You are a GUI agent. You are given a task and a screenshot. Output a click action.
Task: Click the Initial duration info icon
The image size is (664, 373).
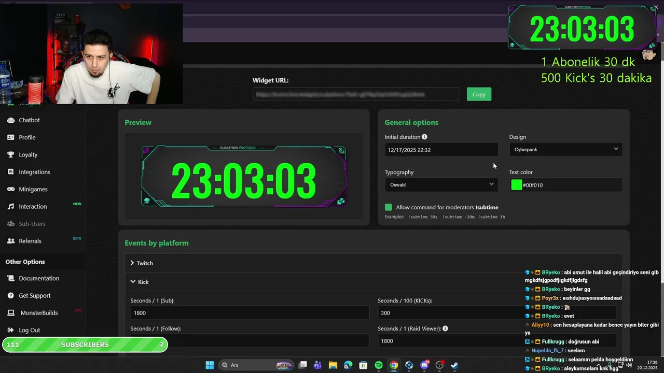(424, 137)
